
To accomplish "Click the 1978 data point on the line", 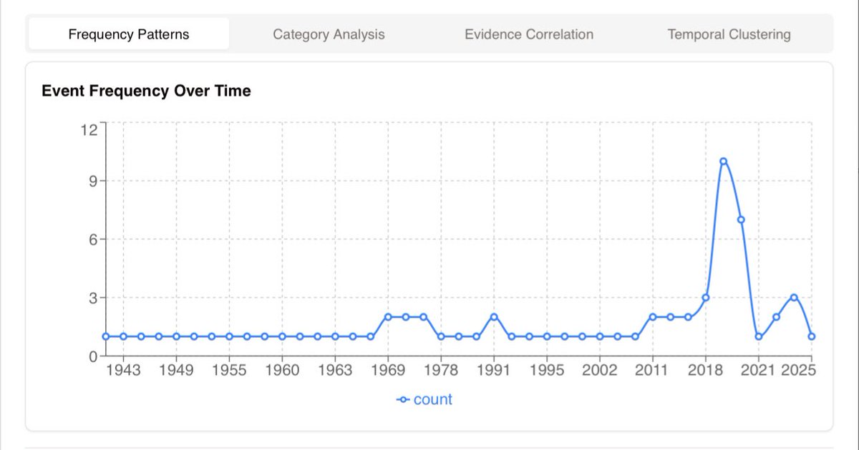I will [x=441, y=336].
